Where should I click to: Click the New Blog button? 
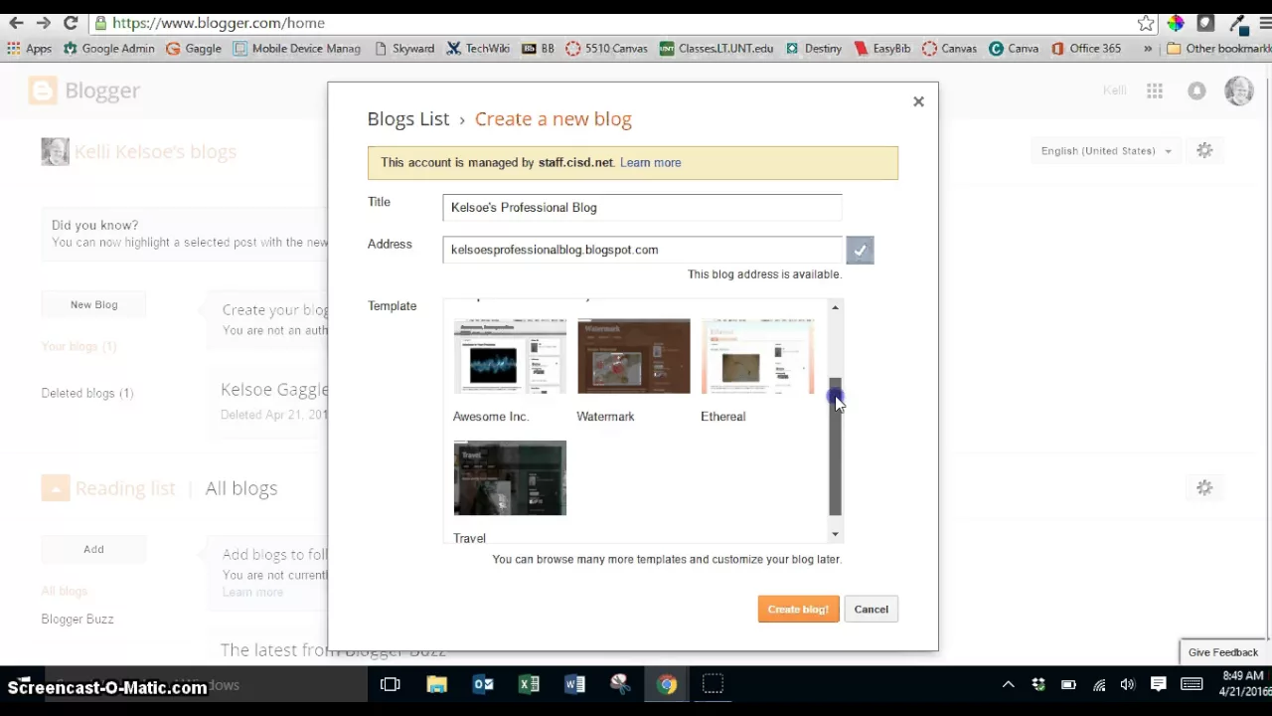(93, 304)
